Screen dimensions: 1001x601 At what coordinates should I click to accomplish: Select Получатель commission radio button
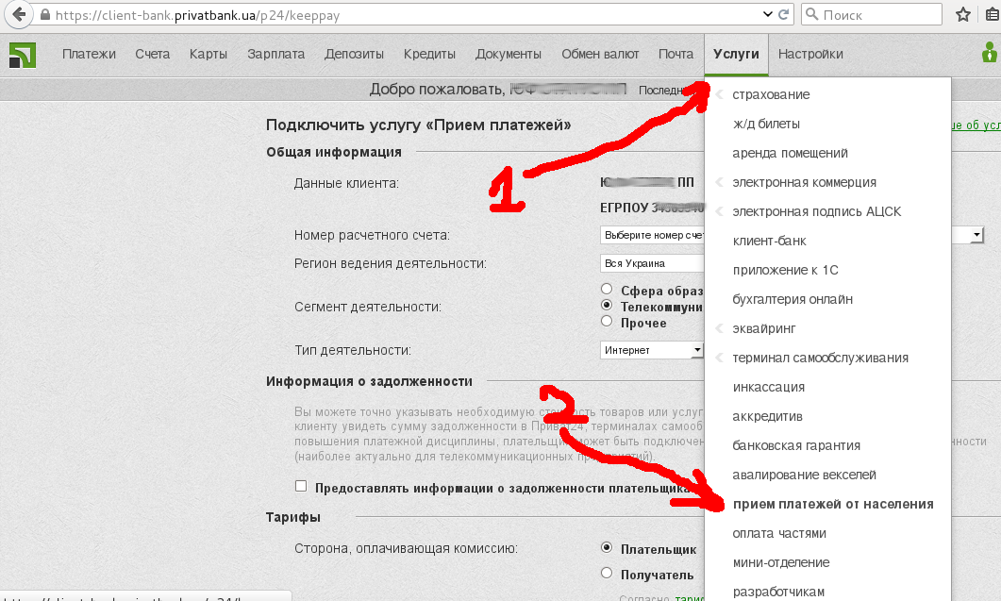pyautogui.click(x=607, y=573)
